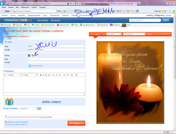
Task: Open the Сервис menu
Action: click(34, 7)
